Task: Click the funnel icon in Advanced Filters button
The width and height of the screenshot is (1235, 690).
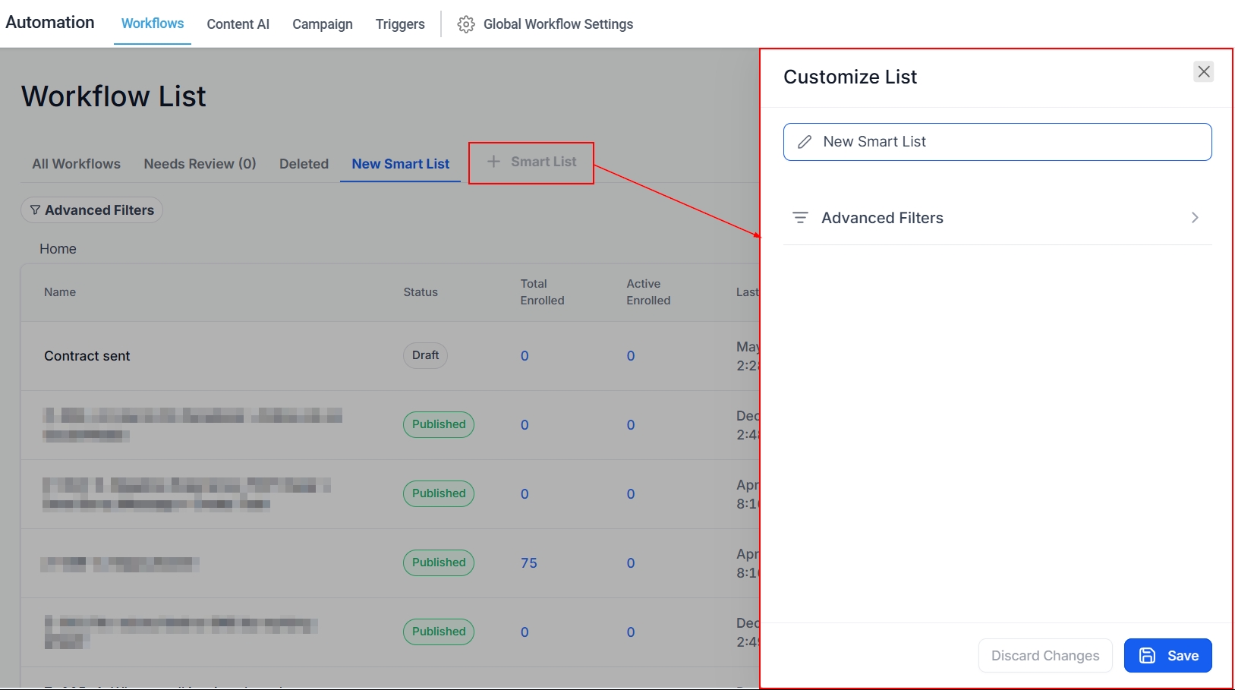Action: pos(35,210)
